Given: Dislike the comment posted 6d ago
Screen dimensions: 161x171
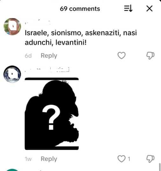Looking at the screenshot, I should [x=150, y=56].
